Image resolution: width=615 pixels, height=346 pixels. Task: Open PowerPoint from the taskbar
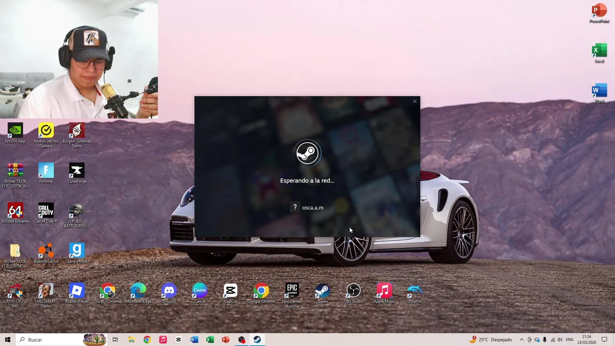[x=226, y=340]
